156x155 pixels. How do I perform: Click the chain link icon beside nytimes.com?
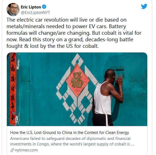12,150
